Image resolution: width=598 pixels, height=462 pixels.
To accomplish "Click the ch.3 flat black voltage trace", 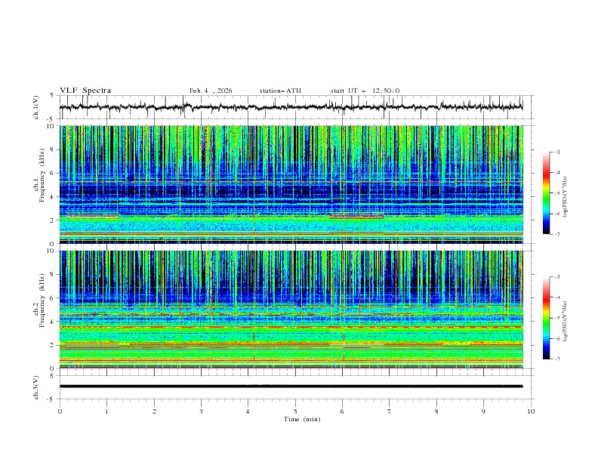I will 291,387.
